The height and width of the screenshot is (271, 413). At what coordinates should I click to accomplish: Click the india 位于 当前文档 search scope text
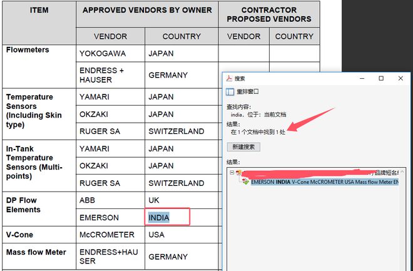click(258, 115)
